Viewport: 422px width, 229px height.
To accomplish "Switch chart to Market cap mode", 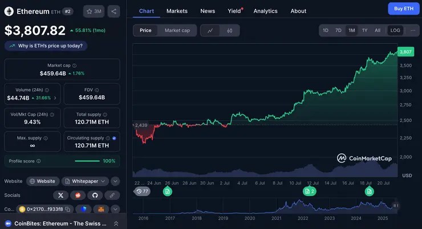I will (177, 30).
